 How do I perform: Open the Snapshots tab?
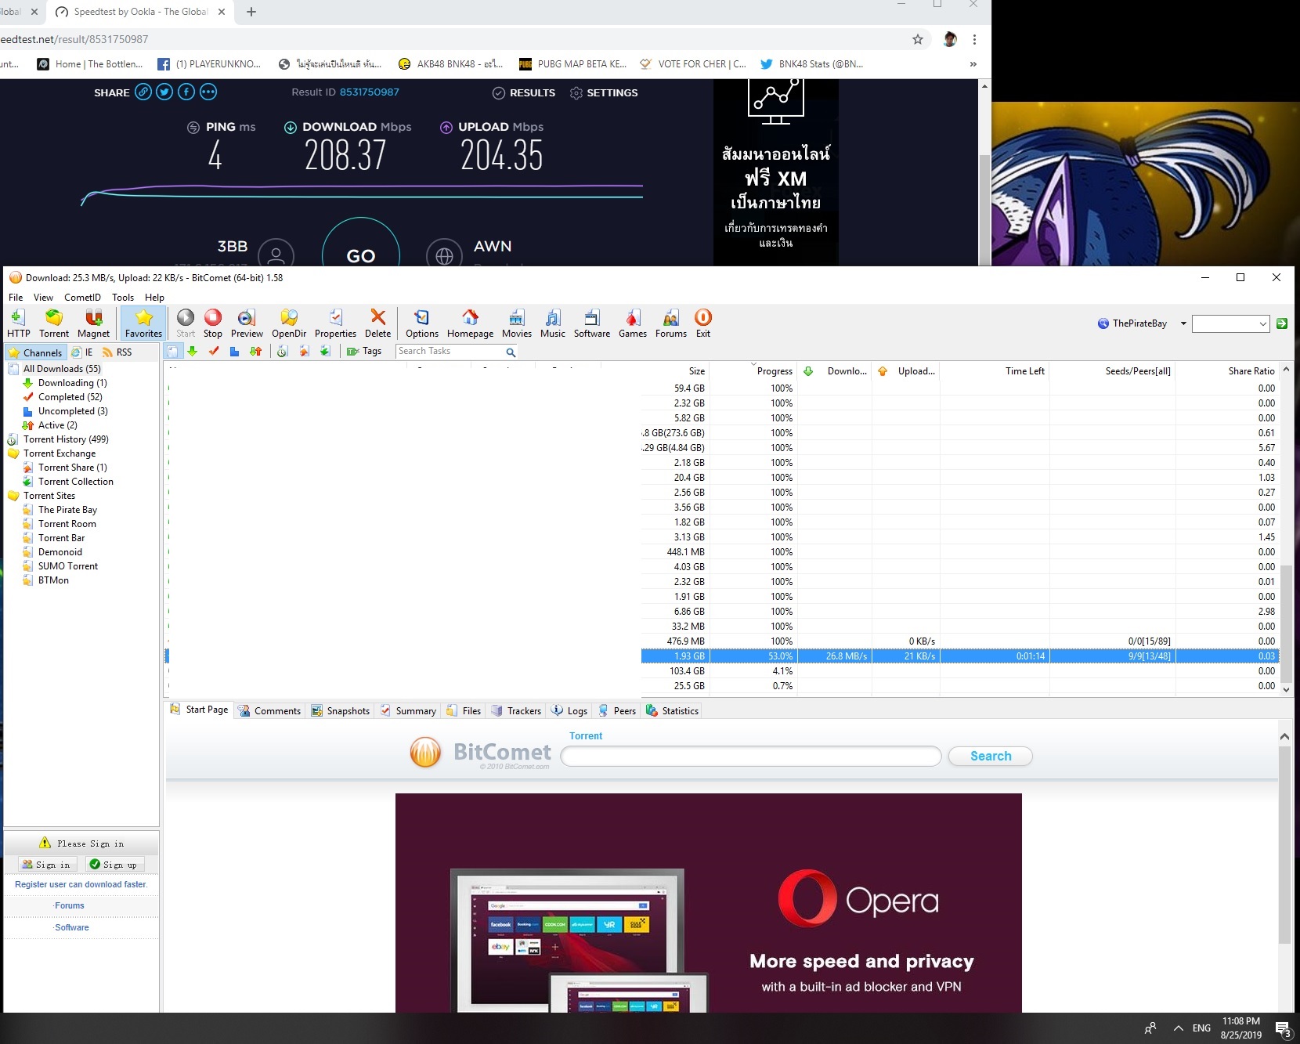(x=341, y=711)
